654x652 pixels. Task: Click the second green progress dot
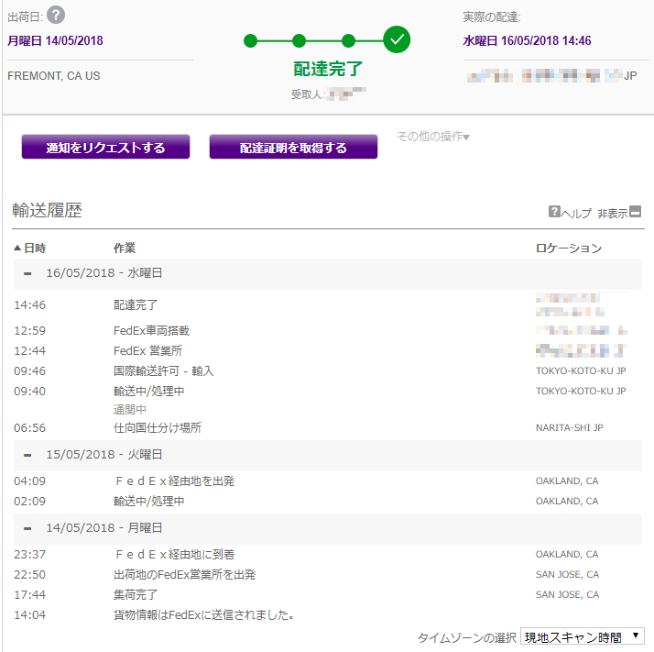tap(299, 41)
